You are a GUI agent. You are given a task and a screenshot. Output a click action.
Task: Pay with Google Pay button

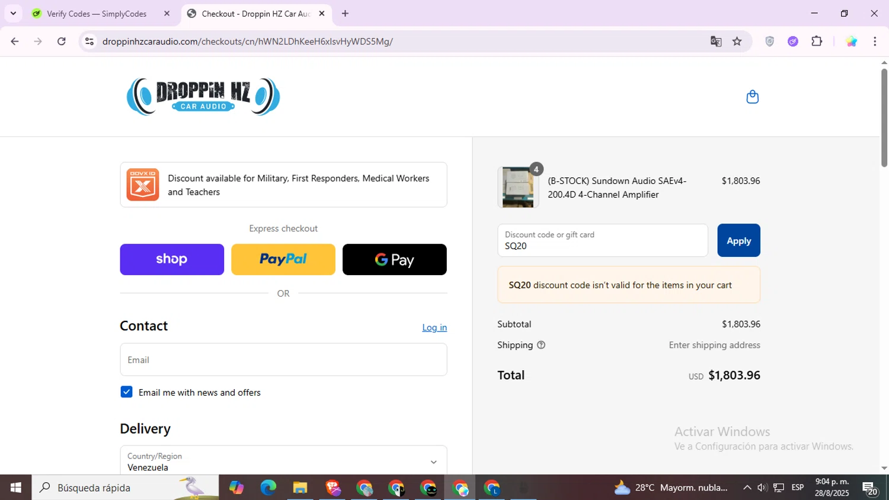pos(395,259)
